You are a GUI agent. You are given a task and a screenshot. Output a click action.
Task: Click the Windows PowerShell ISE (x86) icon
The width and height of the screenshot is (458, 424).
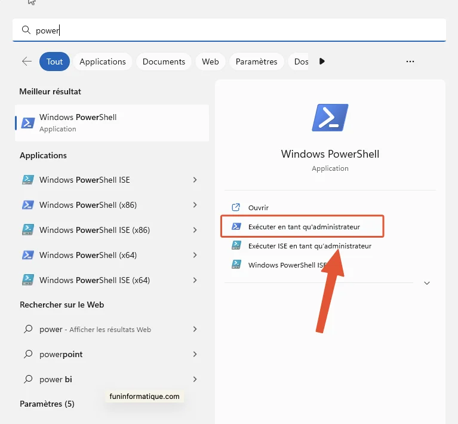point(28,230)
